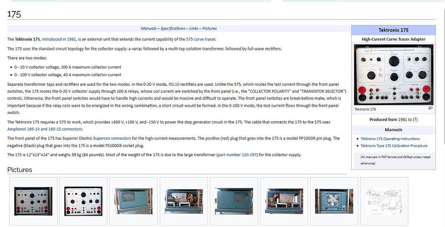The height and width of the screenshot is (227, 445).
Task: Open the schematic diagram thumbnail
Action: tap(384, 201)
